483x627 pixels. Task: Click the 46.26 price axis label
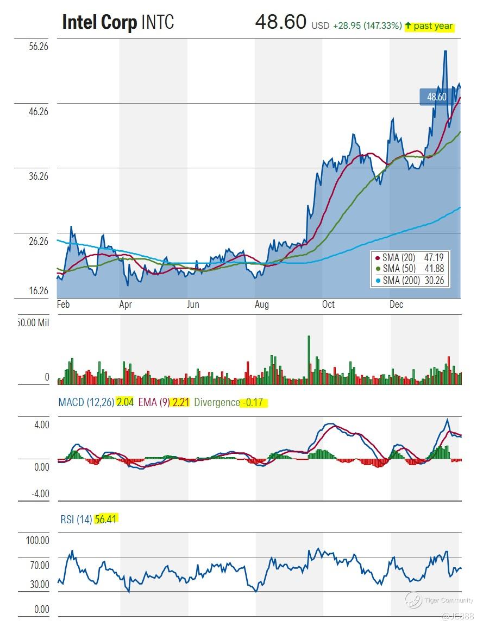coord(39,112)
